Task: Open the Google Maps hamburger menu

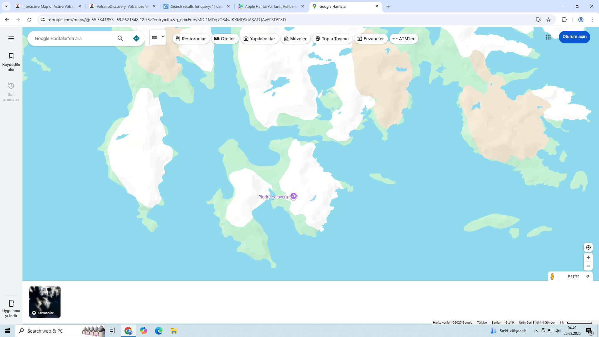Action: (11, 38)
